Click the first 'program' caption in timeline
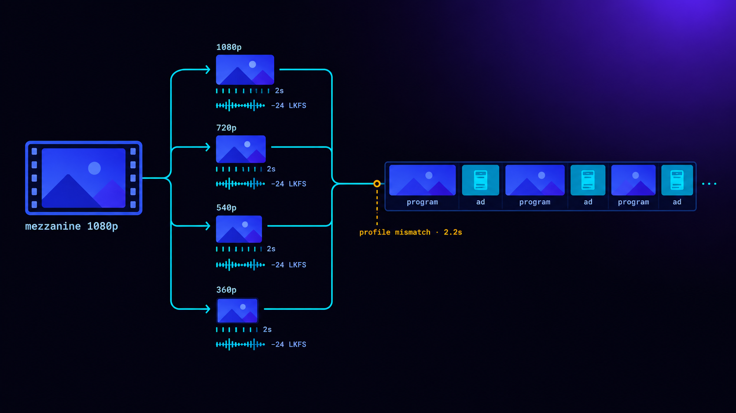 click(x=423, y=202)
